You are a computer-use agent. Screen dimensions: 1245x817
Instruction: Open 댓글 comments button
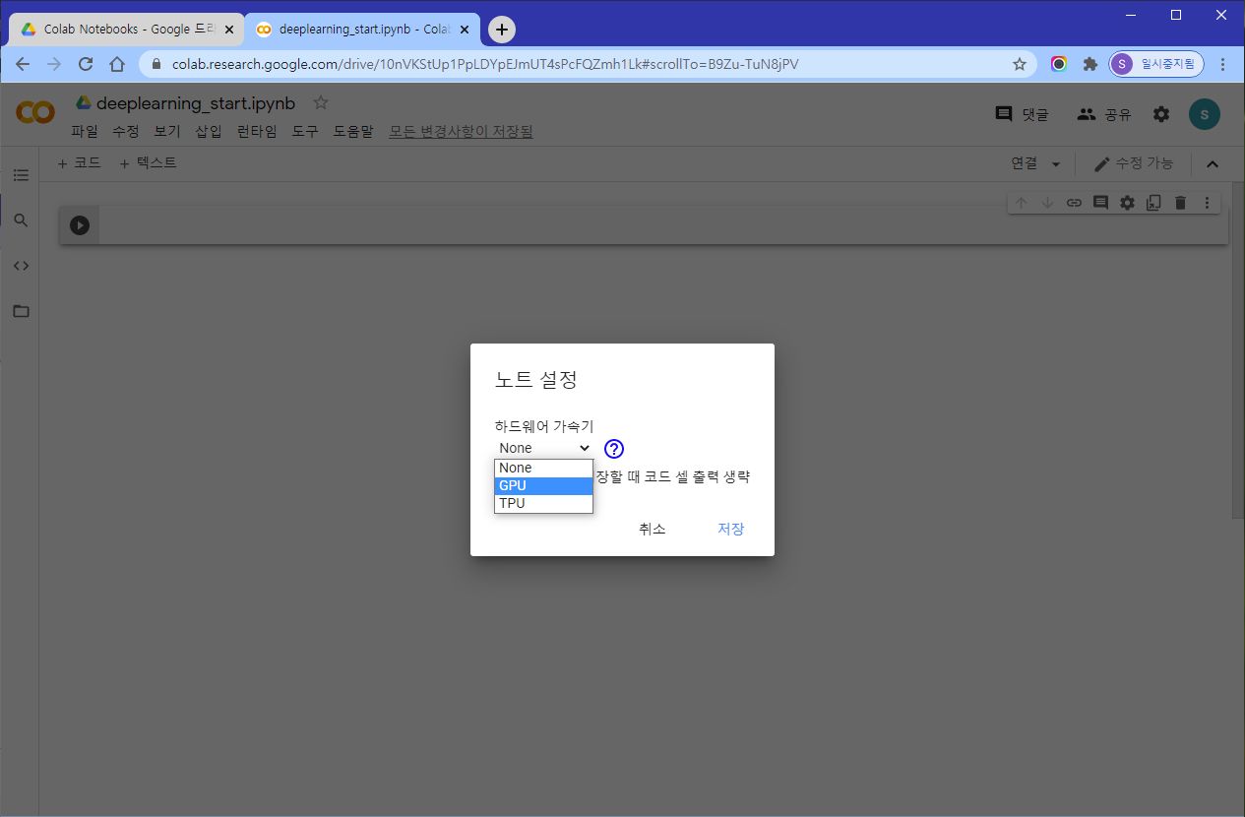click(x=1023, y=114)
